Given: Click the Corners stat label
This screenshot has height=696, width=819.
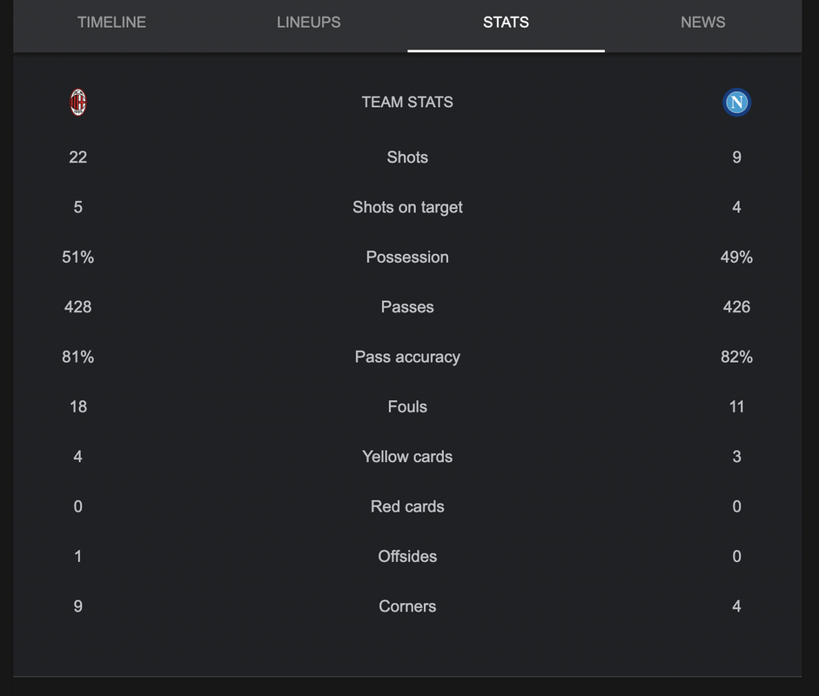Looking at the screenshot, I should point(407,606).
